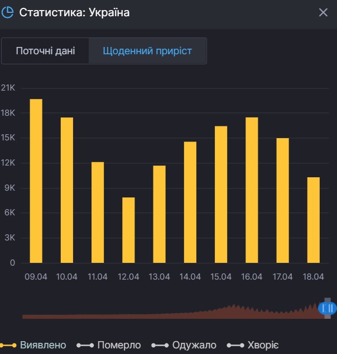This screenshot has width=337, height=354.
Task: Switch to the Поточні дані tab
Action: tap(45, 51)
